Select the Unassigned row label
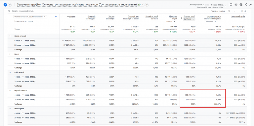The height and width of the screenshot is (126, 254). point(19,109)
